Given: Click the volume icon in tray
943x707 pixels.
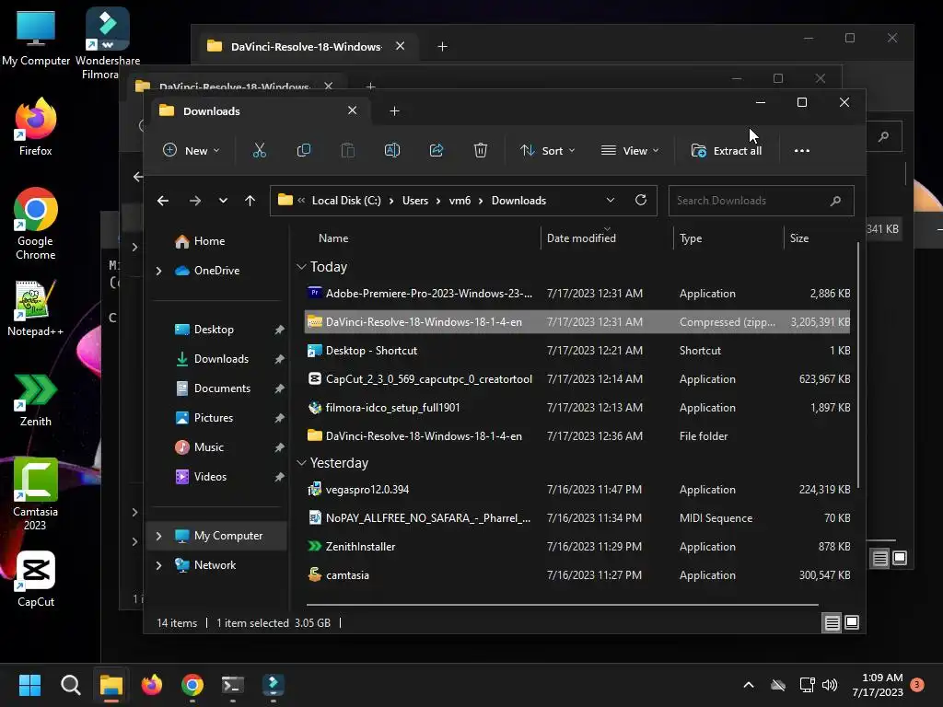Looking at the screenshot, I should point(830,685).
